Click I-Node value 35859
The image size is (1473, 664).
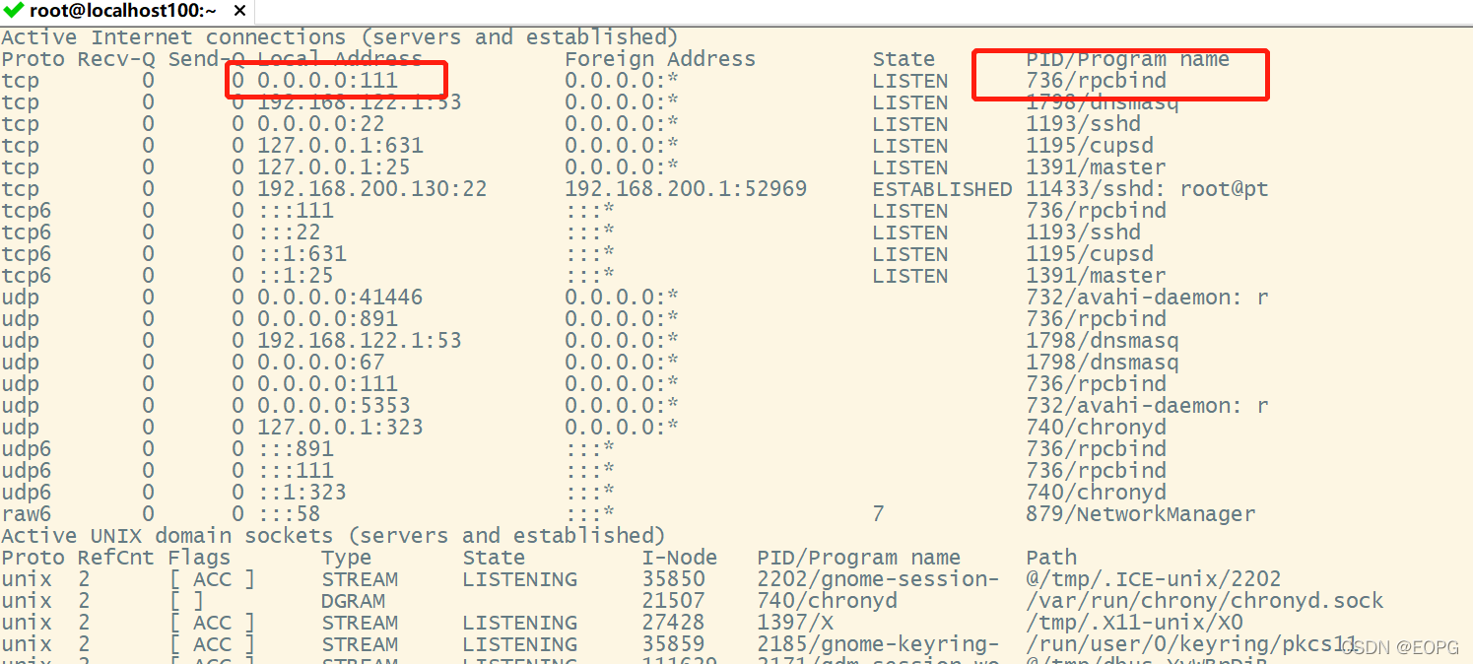[x=674, y=644]
